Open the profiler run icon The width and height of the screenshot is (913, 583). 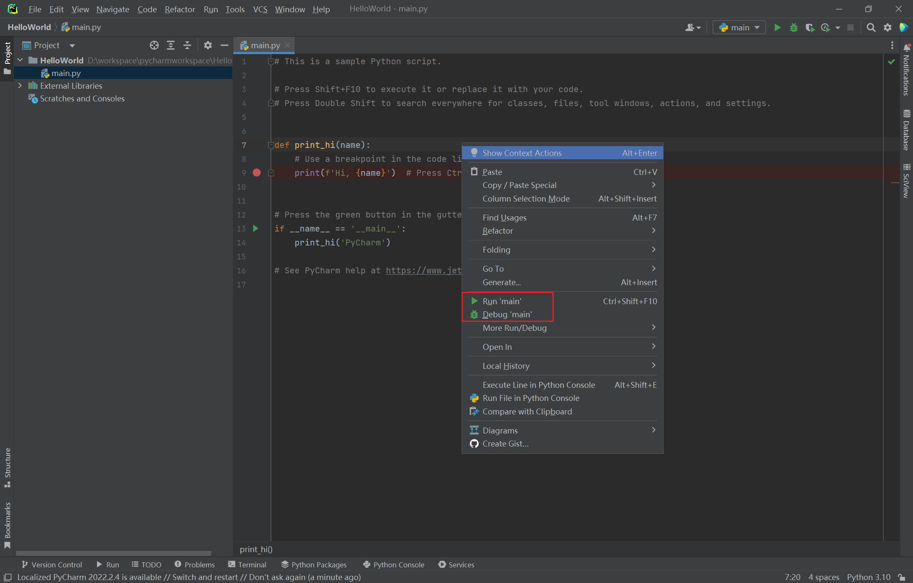[826, 27]
